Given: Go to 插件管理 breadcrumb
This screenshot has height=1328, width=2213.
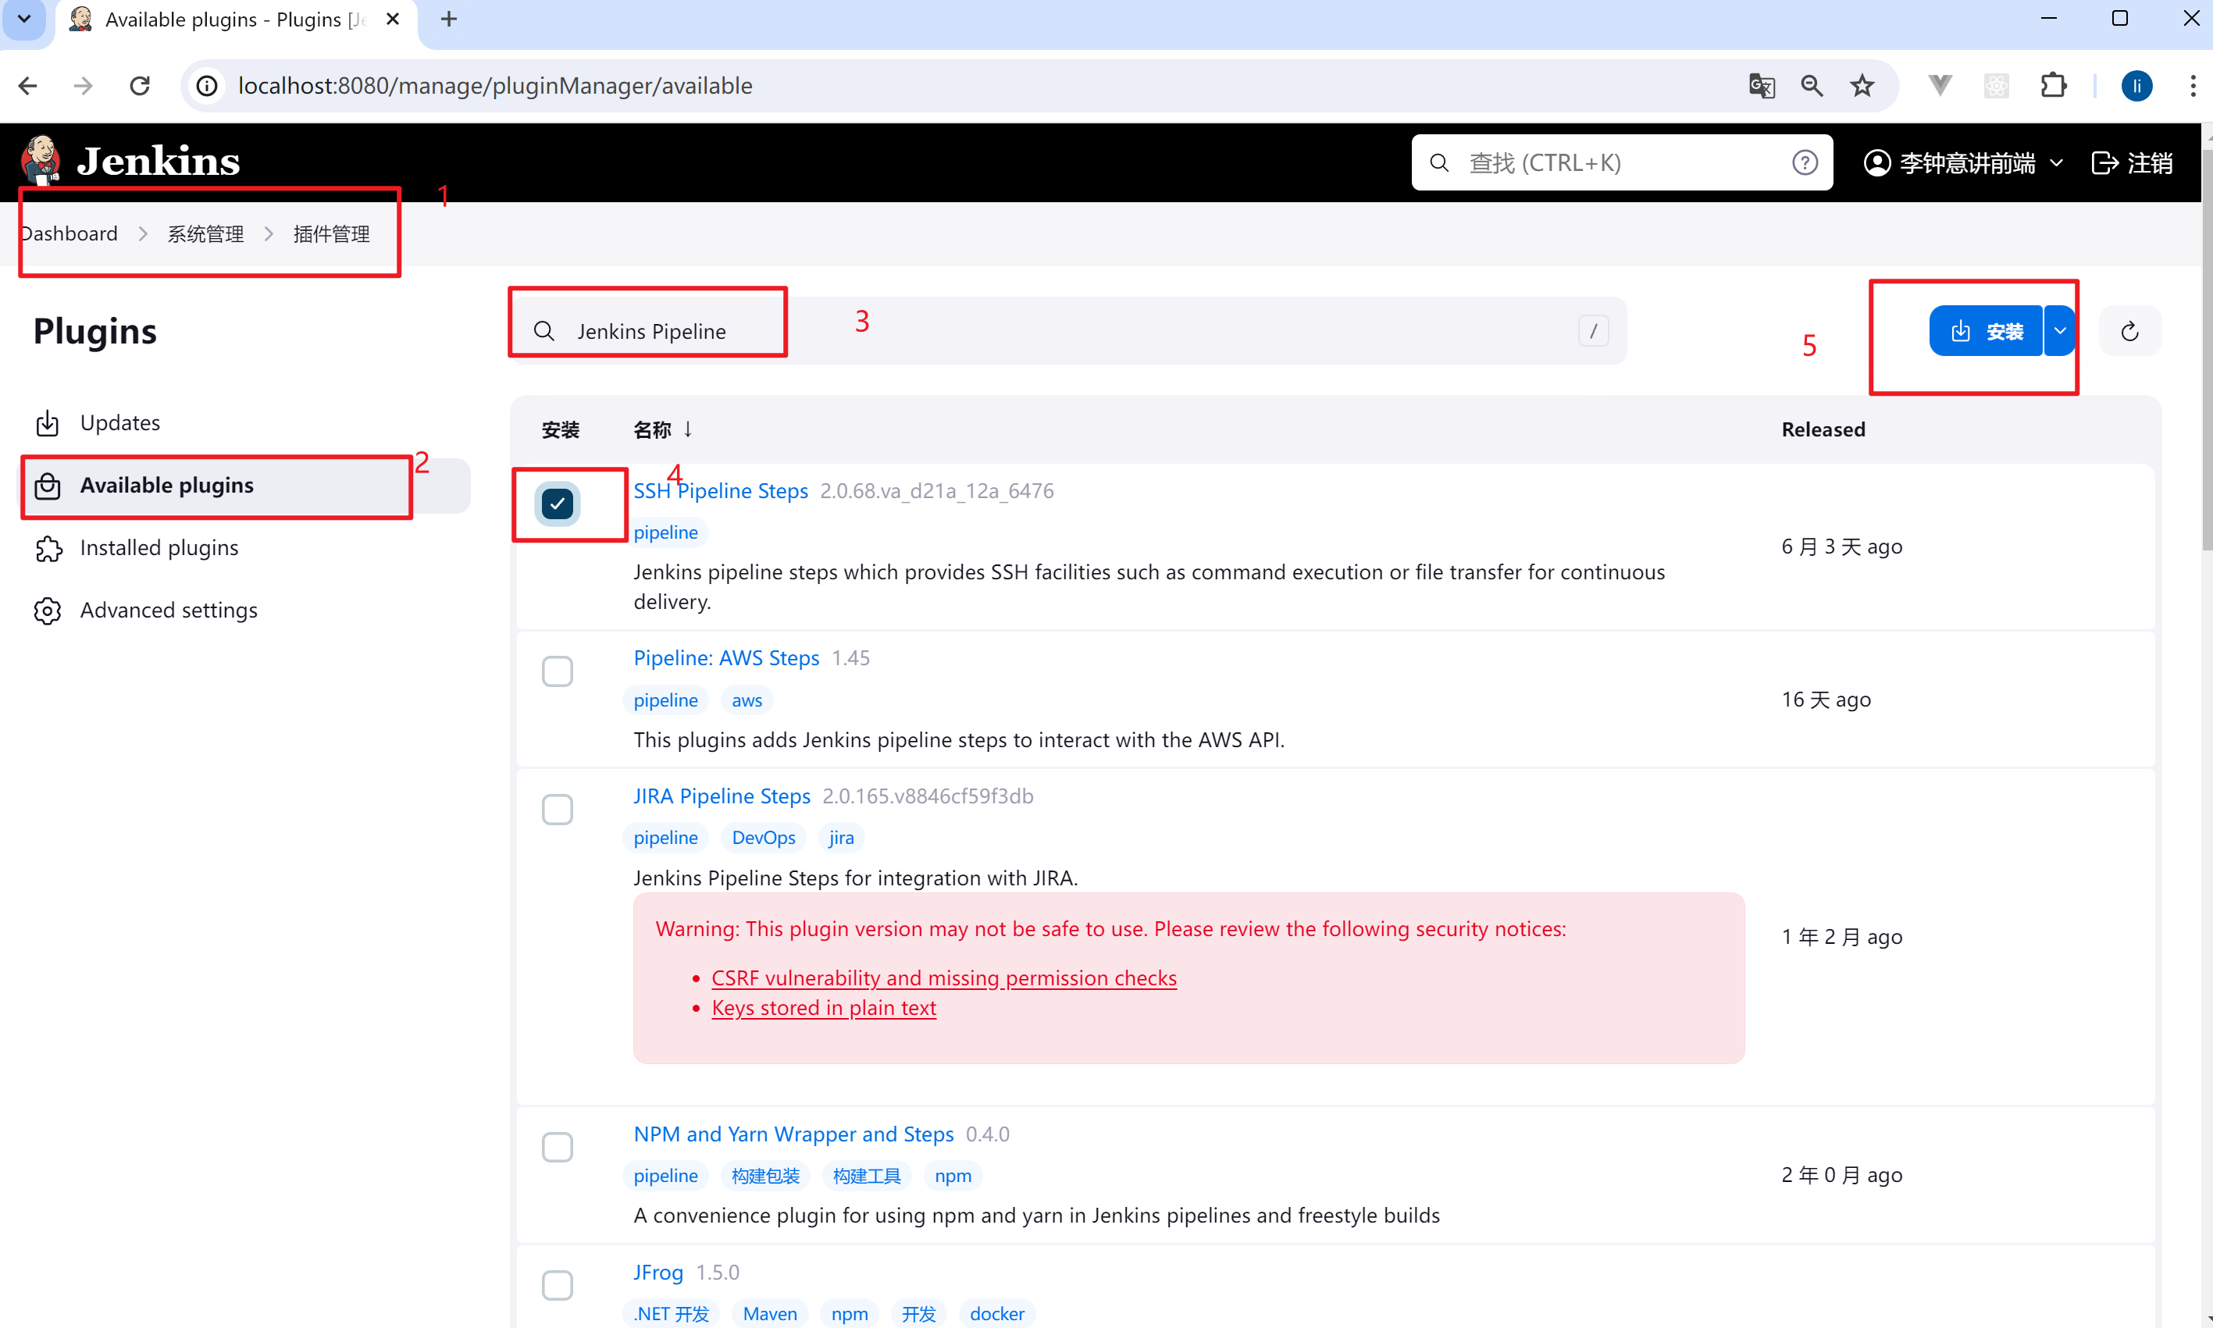Looking at the screenshot, I should coord(331,233).
